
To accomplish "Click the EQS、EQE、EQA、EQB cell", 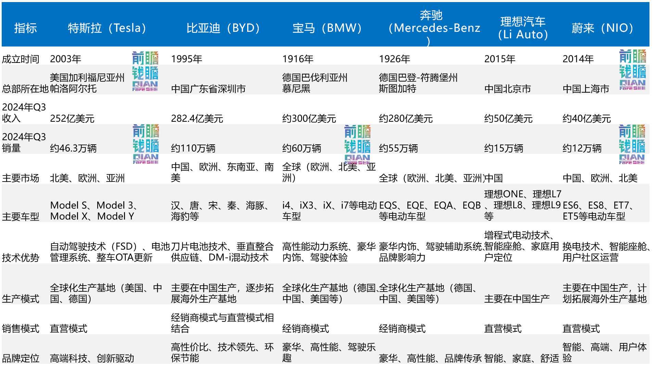I will click(430, 211).
